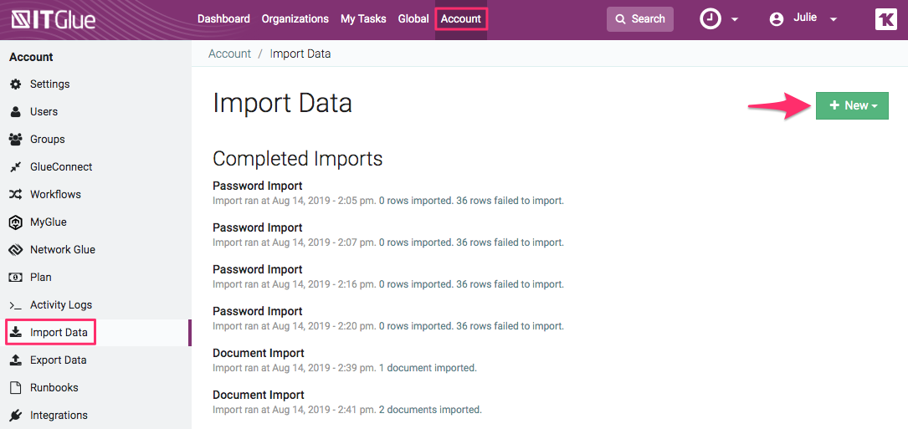The image size is (908, 429).
Task: Click the Account sidebar heading
Action: tap(31, 57)
